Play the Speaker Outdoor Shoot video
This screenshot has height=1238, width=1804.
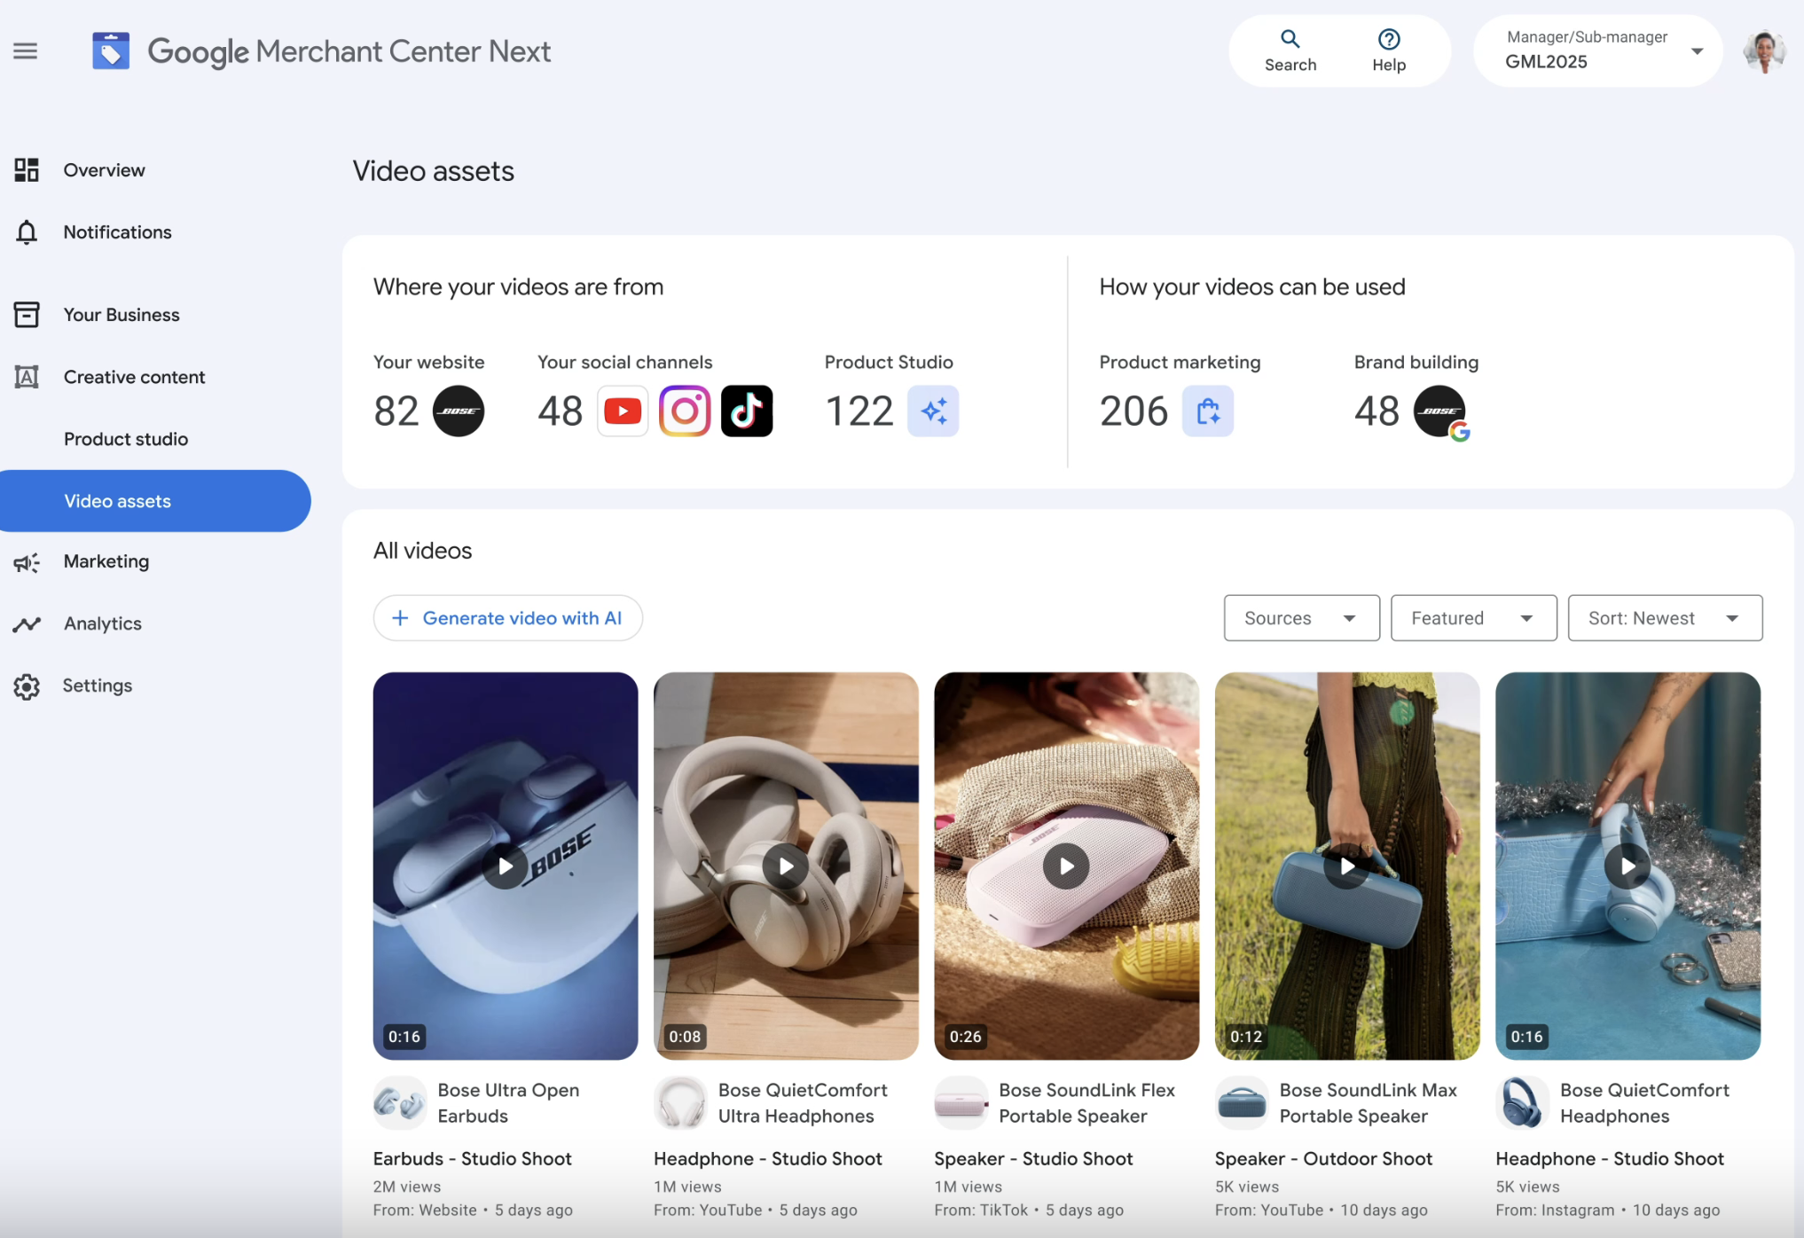[x=1347, y=866]
